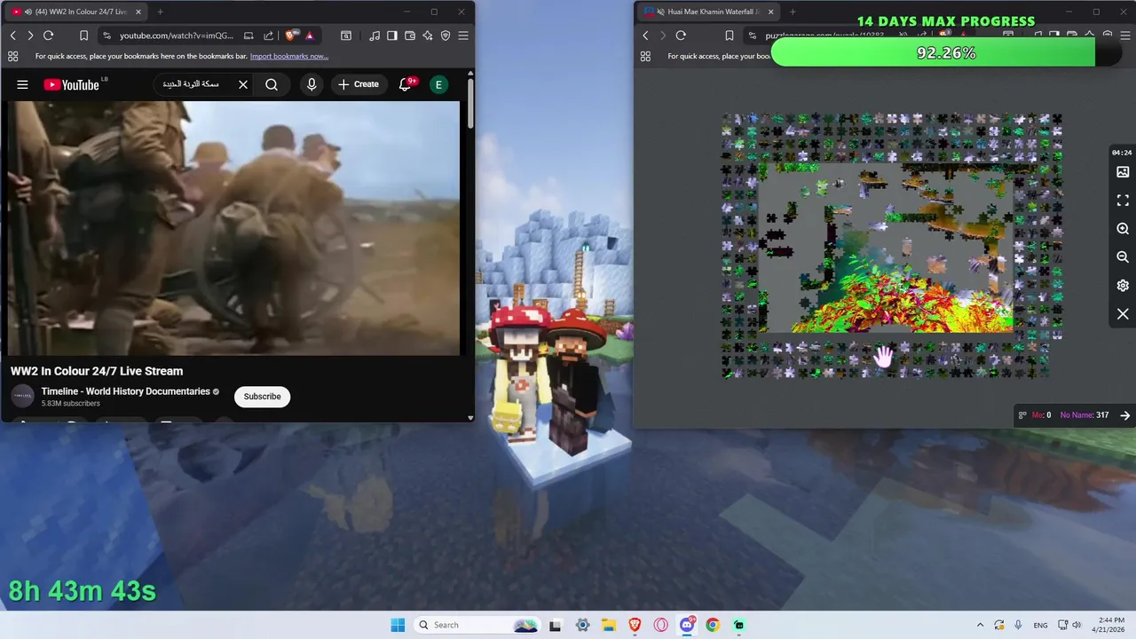Go back in the YouTube browser window
This screenshot has height=639, width=1136.
coord(12,35)
